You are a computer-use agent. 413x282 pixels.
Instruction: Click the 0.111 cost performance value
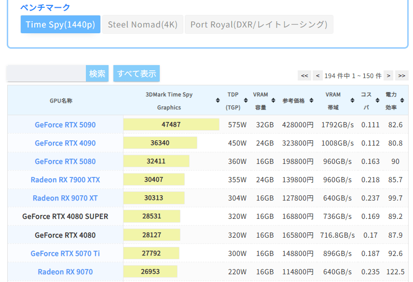click(371, 125)
